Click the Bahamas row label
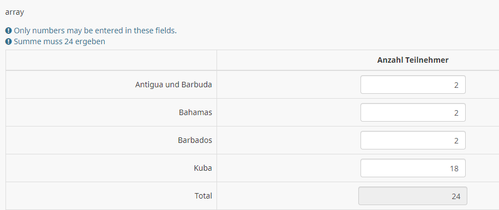 pyautogui.click(x=195, y=112)
